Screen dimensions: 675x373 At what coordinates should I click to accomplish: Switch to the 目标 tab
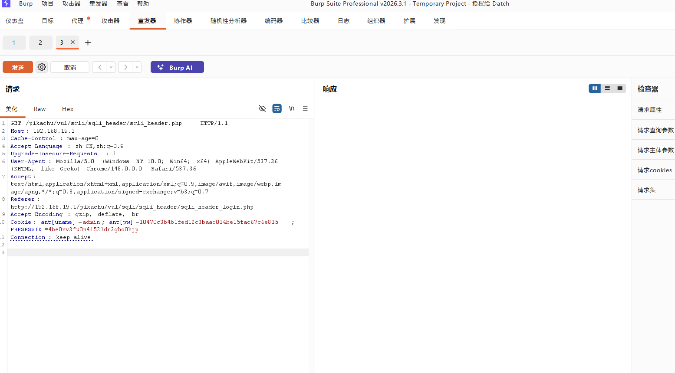(x=48, y=21)
